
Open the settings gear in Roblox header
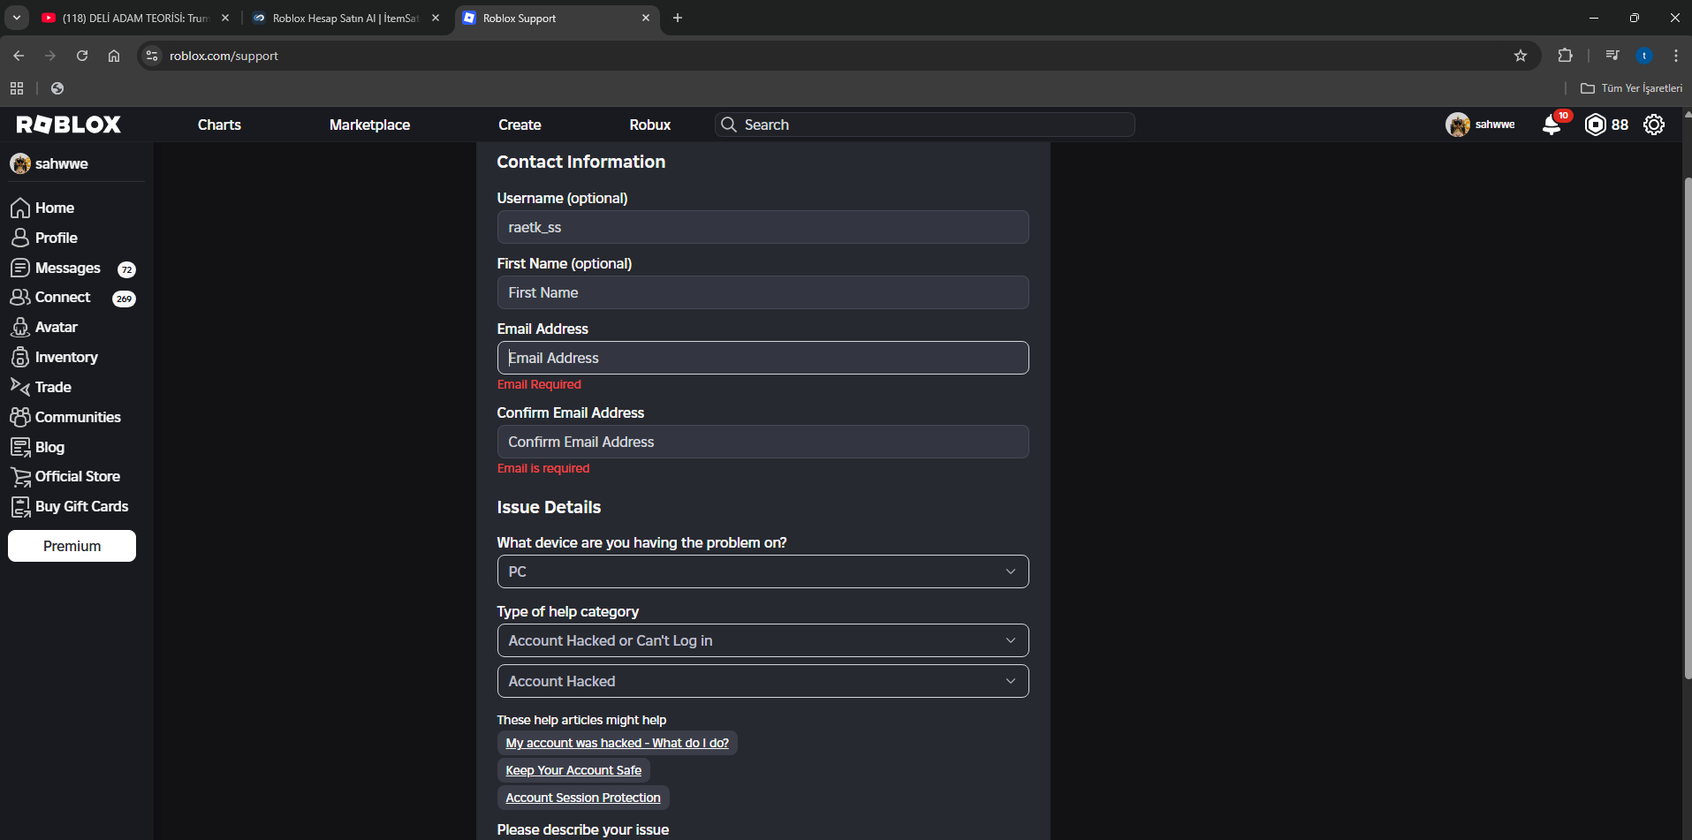pos(1654,125)
